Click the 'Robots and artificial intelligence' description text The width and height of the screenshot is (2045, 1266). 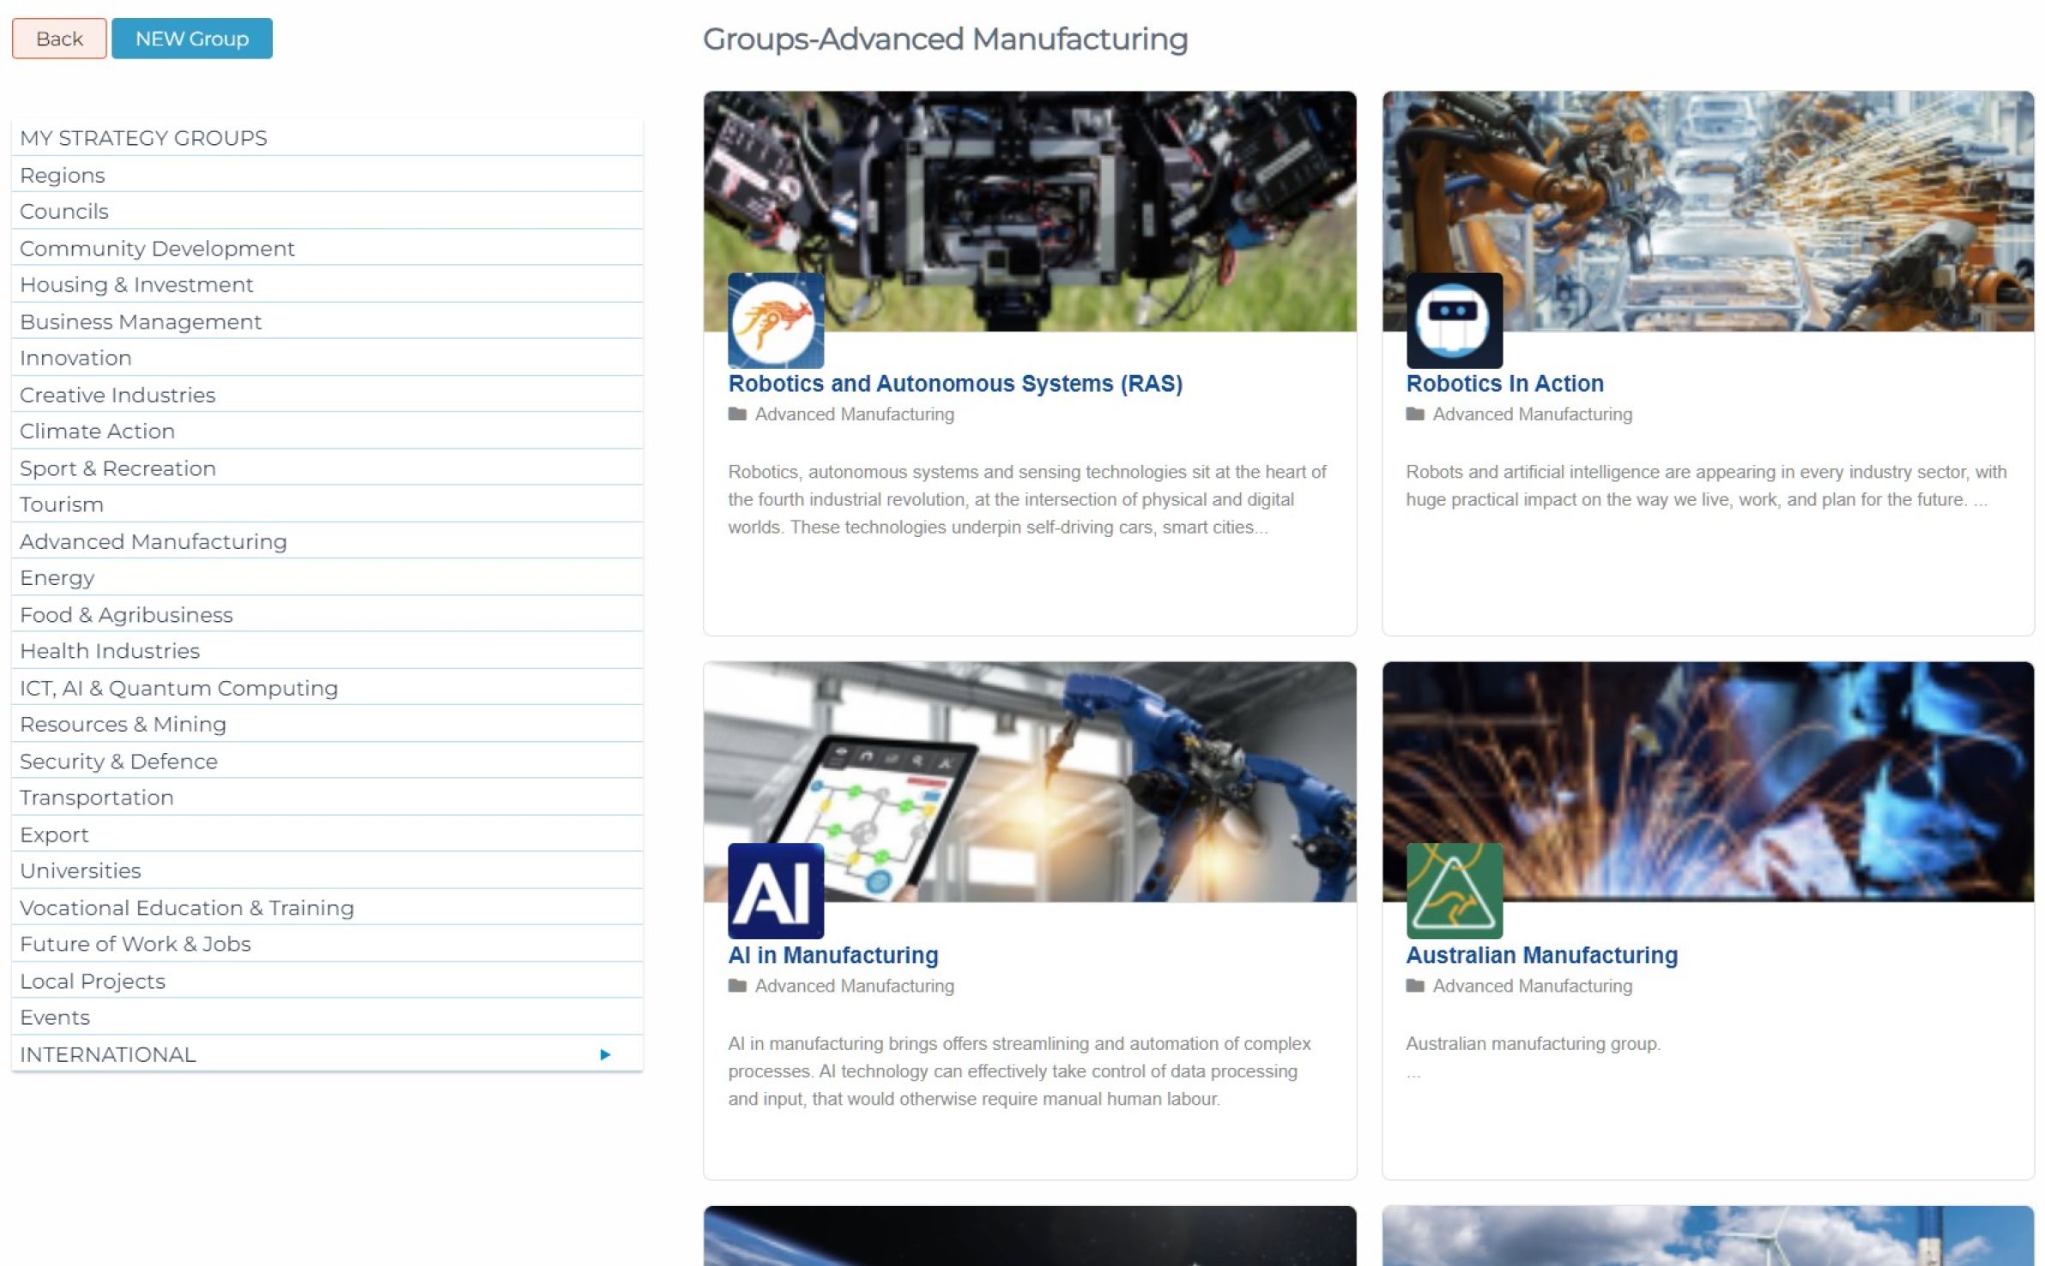(1706, 485)
